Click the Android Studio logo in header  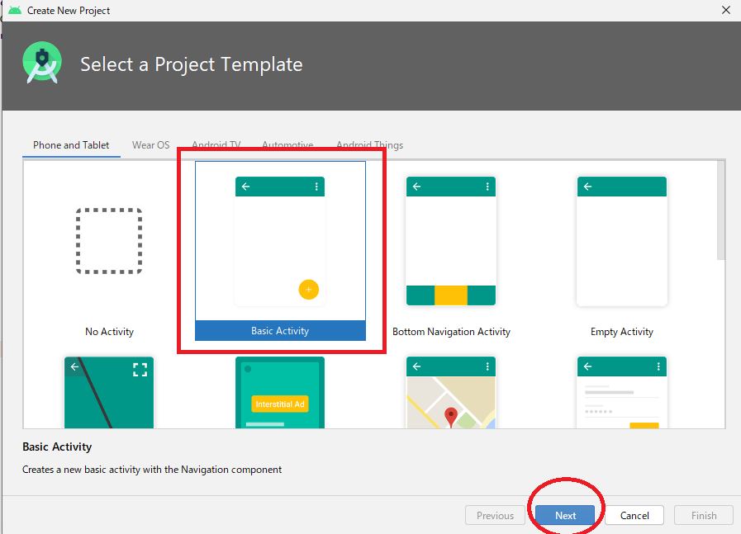pyautogui.click(x=42, y=63)
